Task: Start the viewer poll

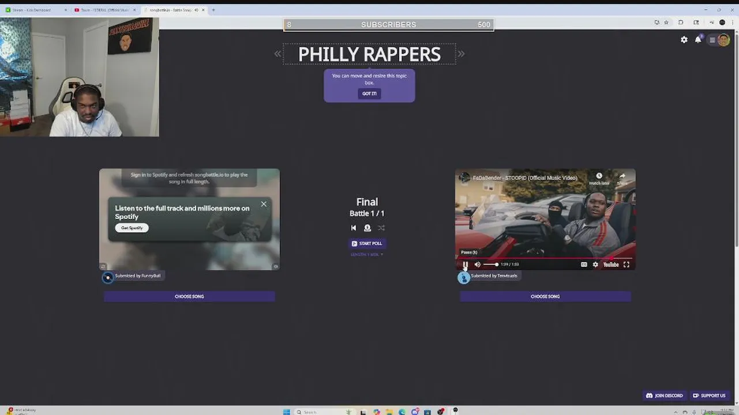Action: (367, 243)
